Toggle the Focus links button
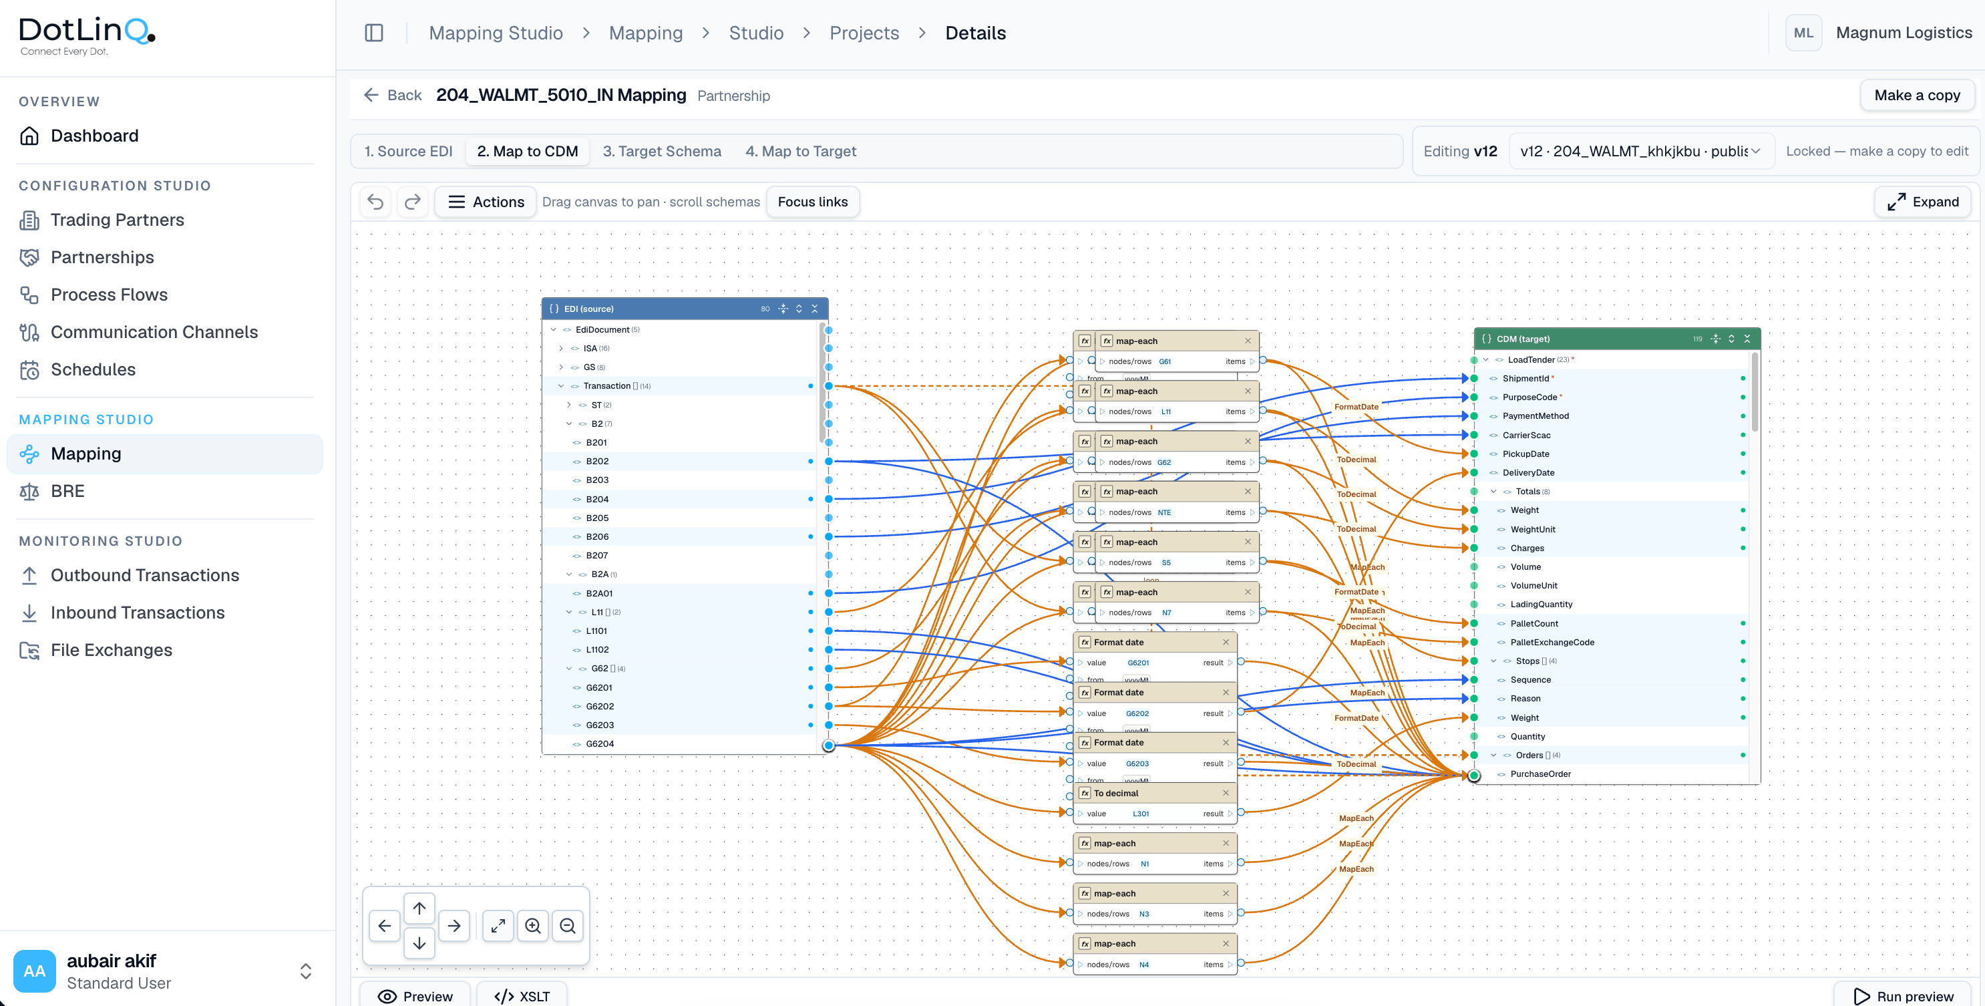1985x1006 pixels. pyautogui.click(x=812, y=202)
